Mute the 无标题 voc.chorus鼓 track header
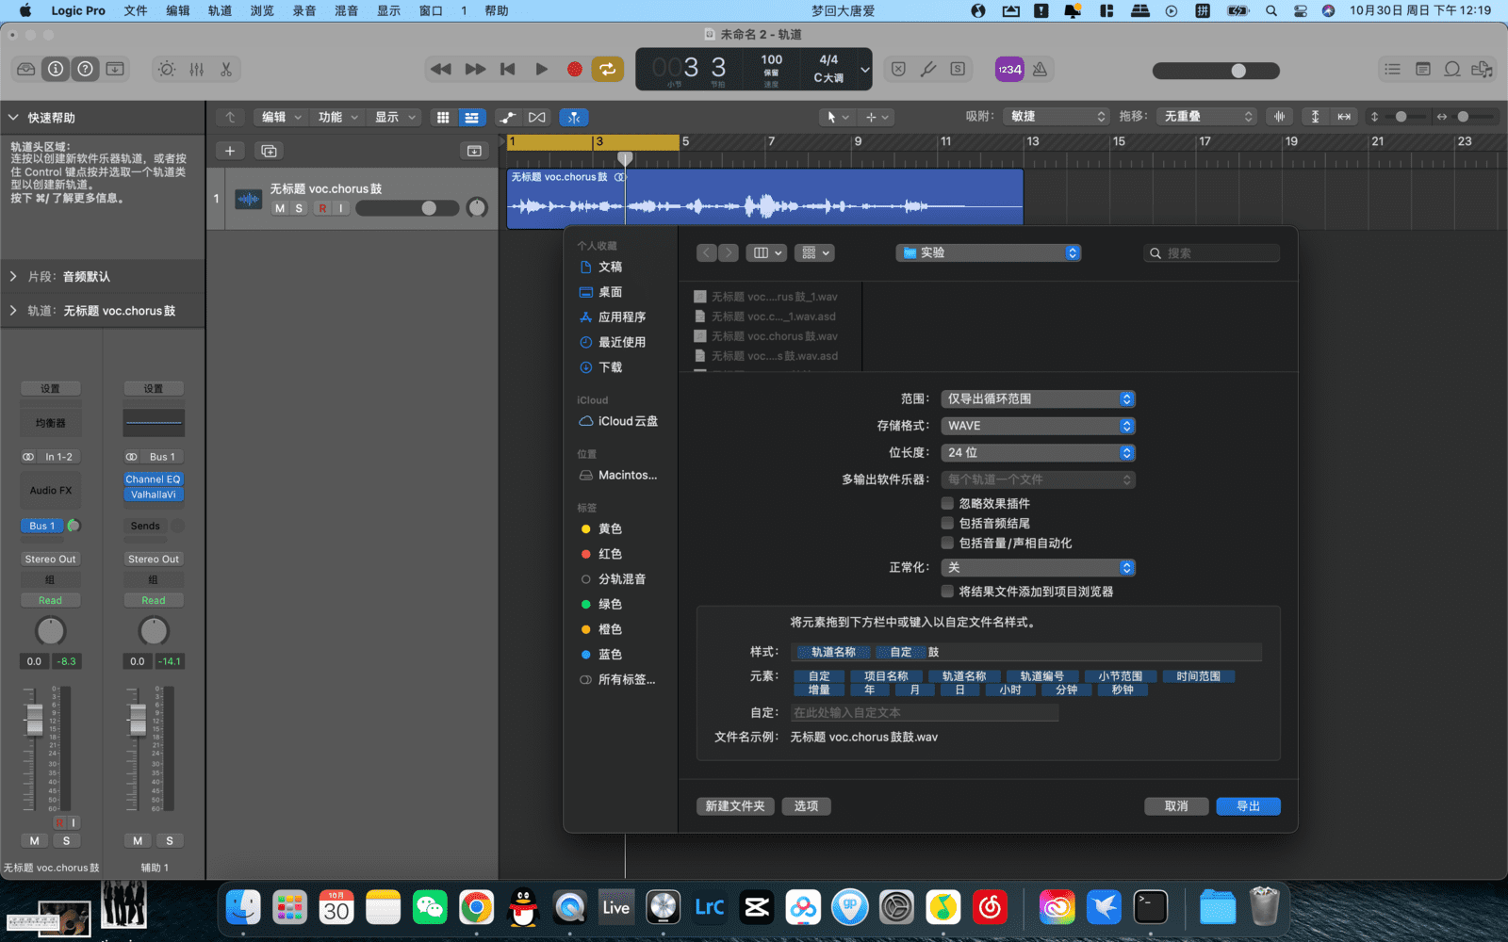The width and height of the screenshot is (1508, 942). click(280, 208)
